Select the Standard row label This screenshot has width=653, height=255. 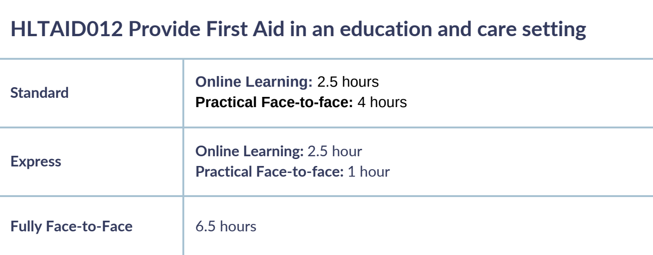39,93
